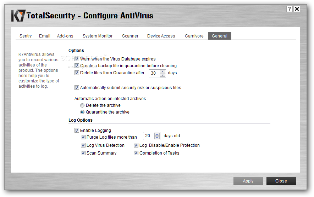Decrease the purge log days value
The image size is (314, 197).
pyautogui.click(x=157, y=138)
